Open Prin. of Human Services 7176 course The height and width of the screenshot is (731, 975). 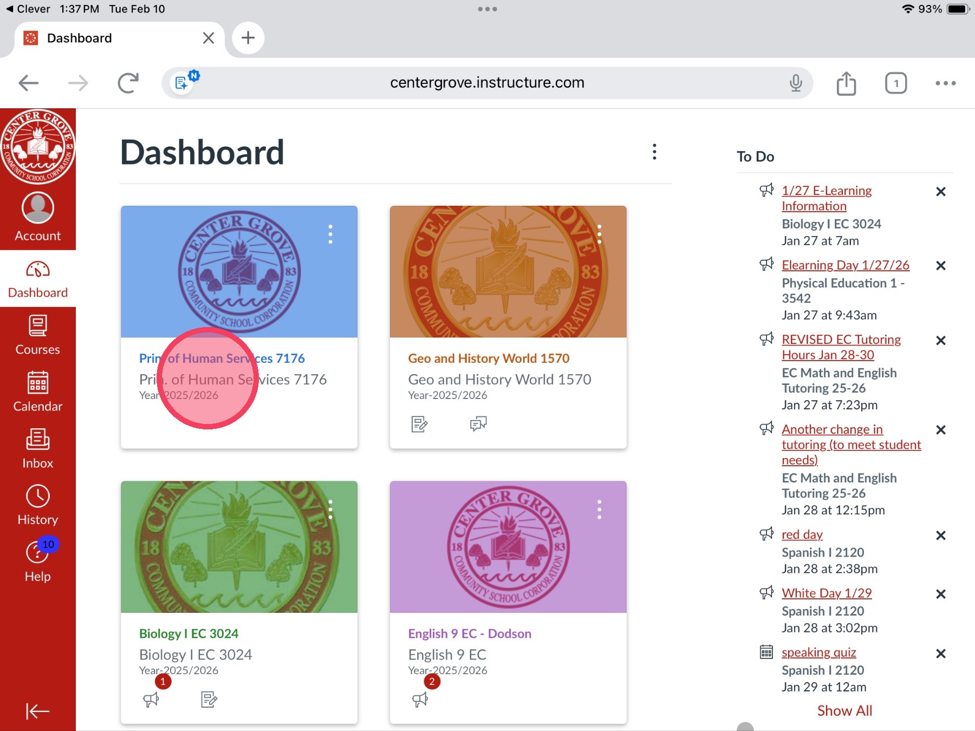tap(222, 358)
